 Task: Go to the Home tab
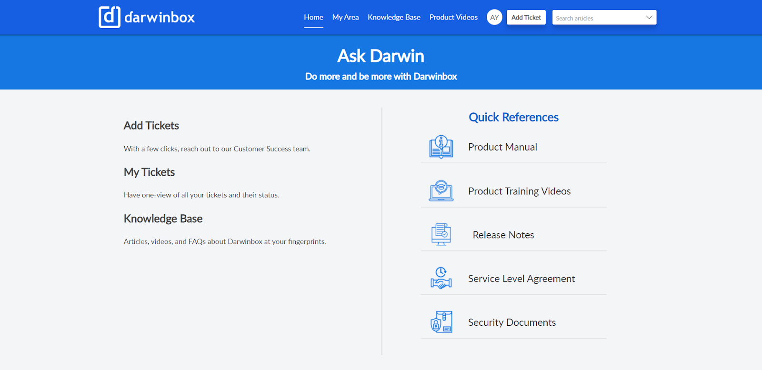pyautogui.click(x=313, y=17)
